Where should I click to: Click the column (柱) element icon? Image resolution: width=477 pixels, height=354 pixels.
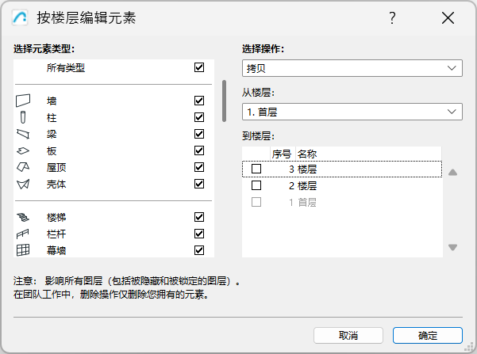pos(23,117)
